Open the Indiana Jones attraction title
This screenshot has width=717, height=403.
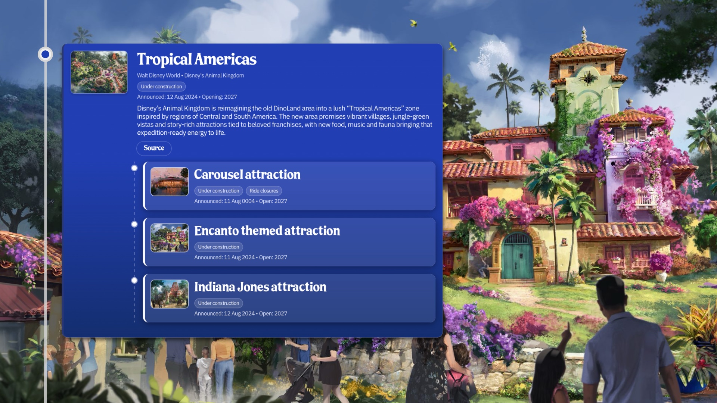pyautogui.click(x=260, y=287)
